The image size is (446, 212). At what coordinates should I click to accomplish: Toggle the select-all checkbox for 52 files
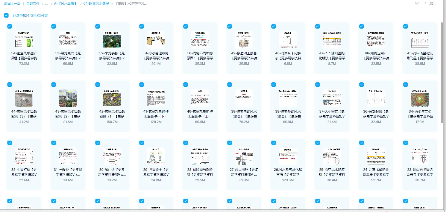[x=6, y=15]
